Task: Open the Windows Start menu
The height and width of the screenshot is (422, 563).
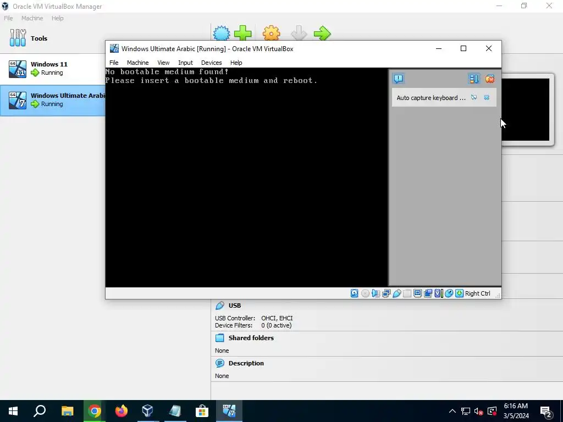Action: [x=13, y=411]
